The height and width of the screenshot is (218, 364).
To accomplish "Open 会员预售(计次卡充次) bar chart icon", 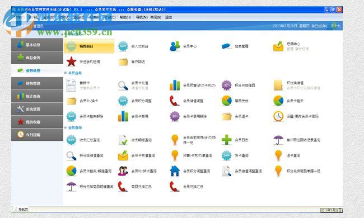I will click(x=175, y=86).
